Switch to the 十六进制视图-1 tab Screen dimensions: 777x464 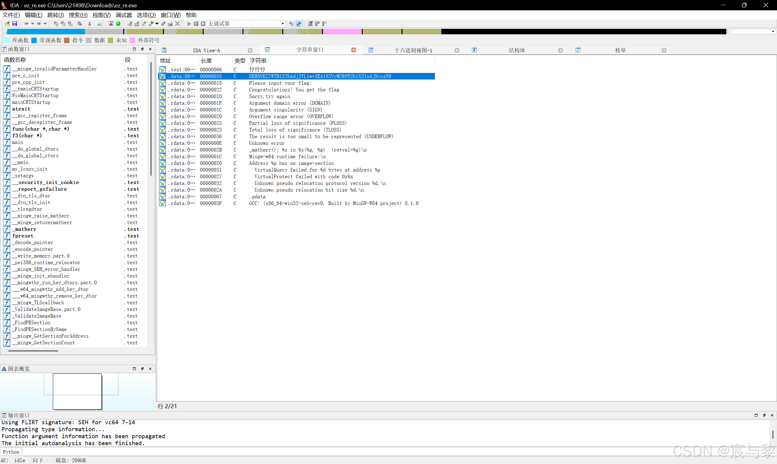coord(413,50)
